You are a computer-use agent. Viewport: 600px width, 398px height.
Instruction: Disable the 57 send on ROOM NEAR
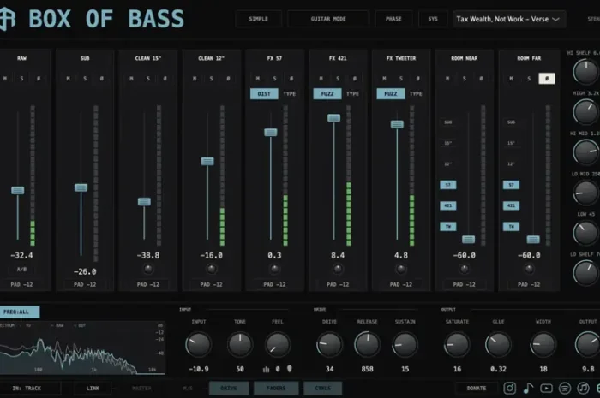[448, 185]
